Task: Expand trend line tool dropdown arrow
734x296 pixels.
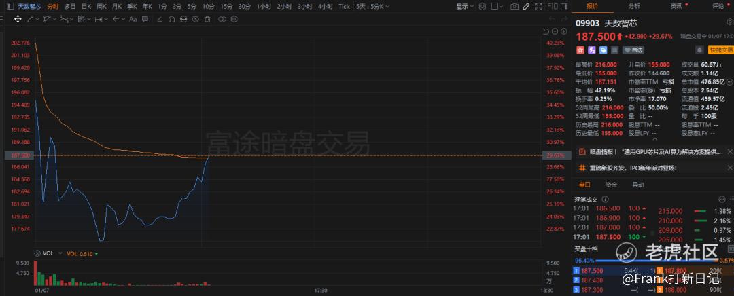Action: (37, 19)
